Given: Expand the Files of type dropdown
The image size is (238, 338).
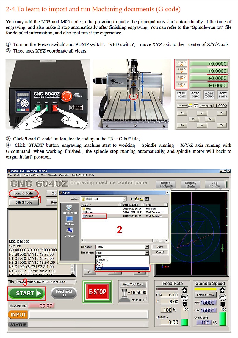Looking at the screenshot, I should point(147,253).
